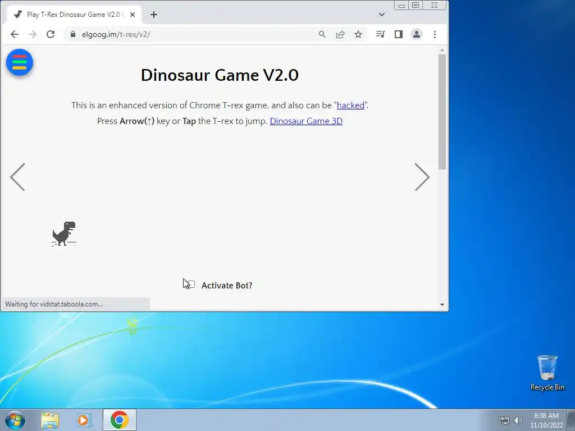Click the padlock site info icon
This screenshot has height=431, width=575.
pyautogui.click(x=73, y=34)
